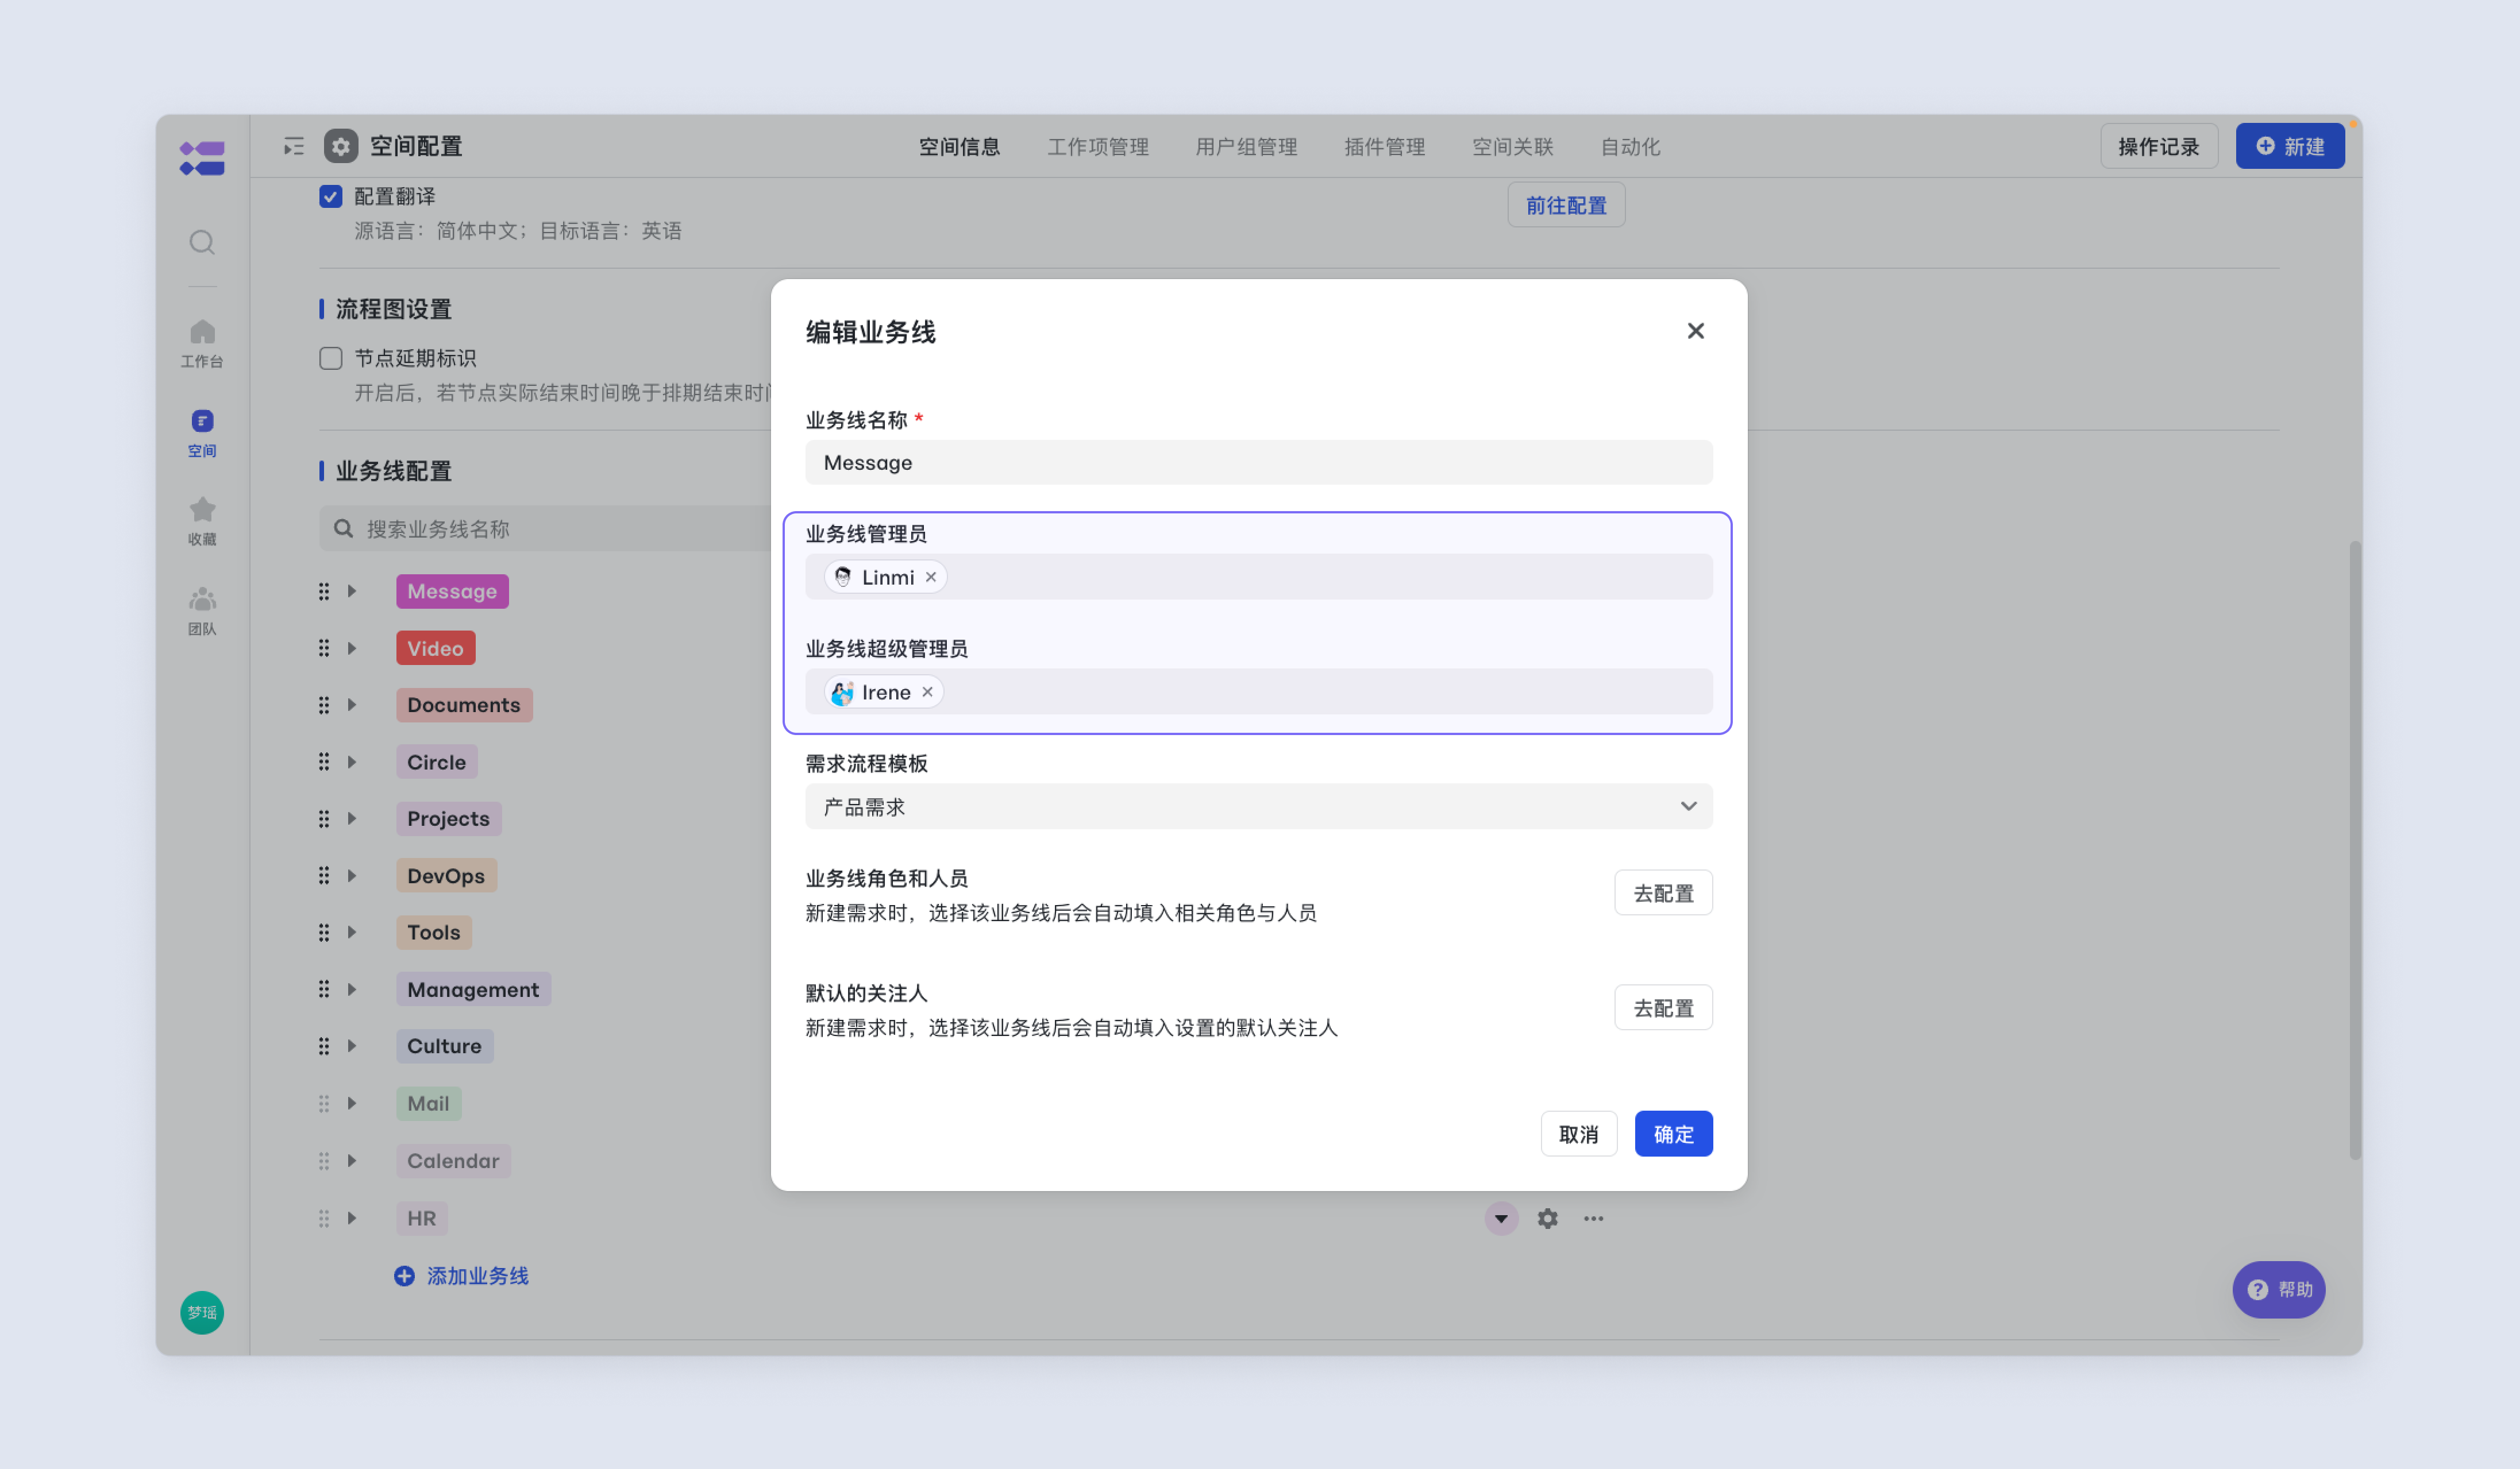Open 团队 in the sidebar

coord(202,610)
